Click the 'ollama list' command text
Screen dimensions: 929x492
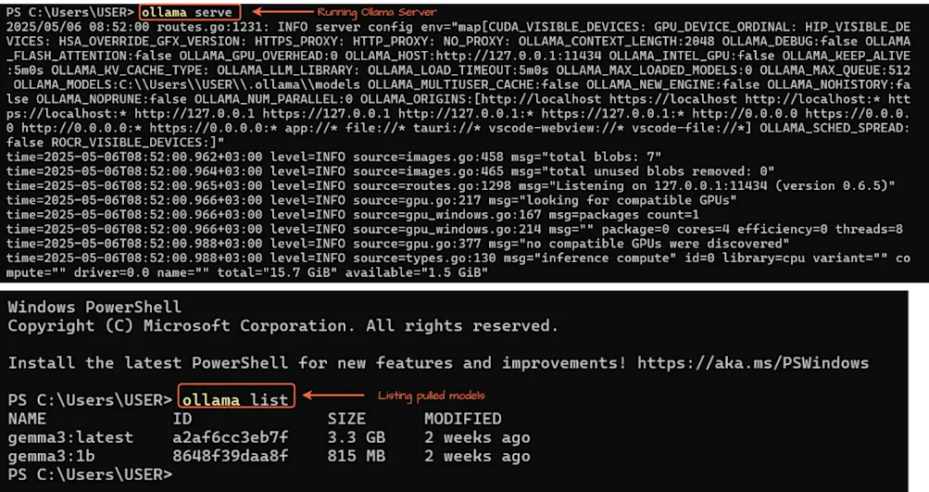(235, 400)
